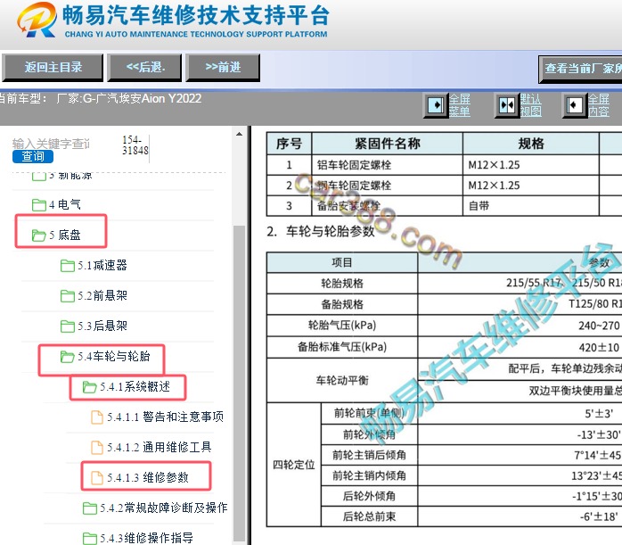Open the 全屏内容 link
This screenshot has height=545, width=622.
(598, 105)
